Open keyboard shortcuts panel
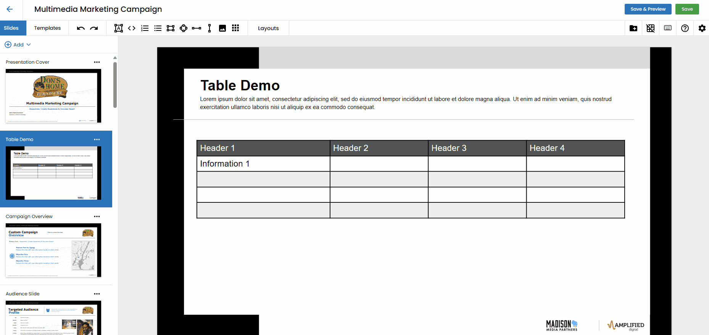Viewport: 709px width, 335px height. pyautogui.click(x=668, y=28)
